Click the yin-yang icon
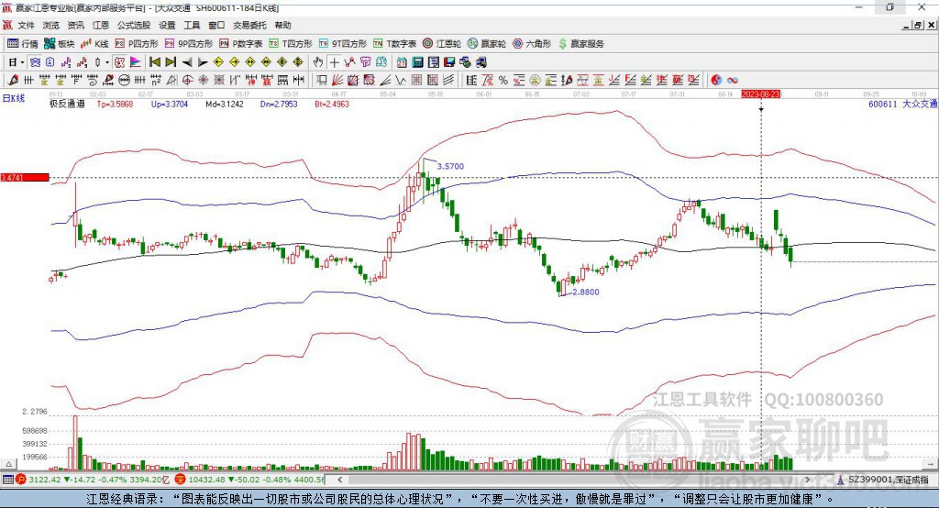Viewport: 939px width, 508px height. [715, 80]
